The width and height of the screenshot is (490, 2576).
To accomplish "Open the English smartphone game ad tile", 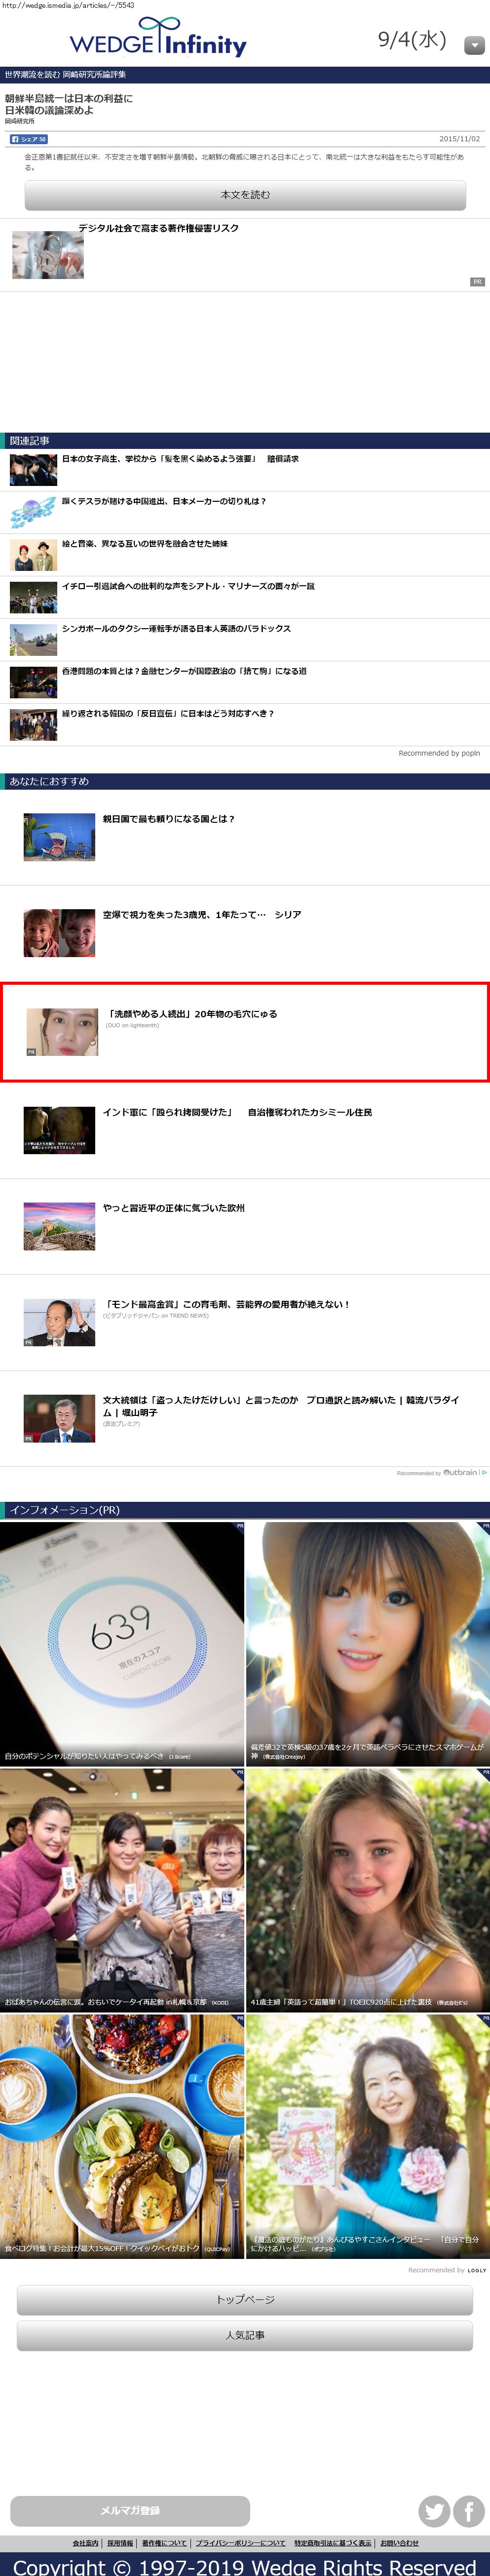I will (368, 1643).
